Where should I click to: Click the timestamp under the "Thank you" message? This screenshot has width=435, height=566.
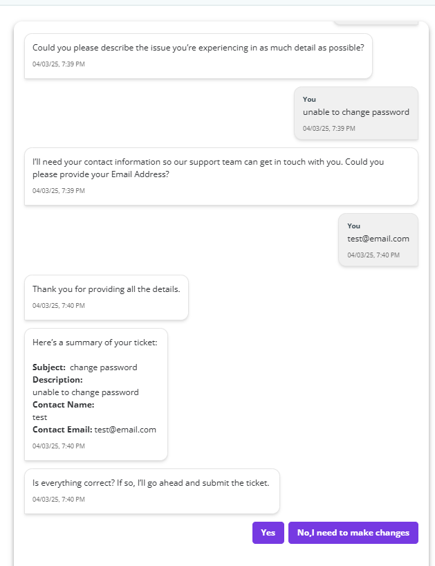pyautogui.click(x=59, y=306)
